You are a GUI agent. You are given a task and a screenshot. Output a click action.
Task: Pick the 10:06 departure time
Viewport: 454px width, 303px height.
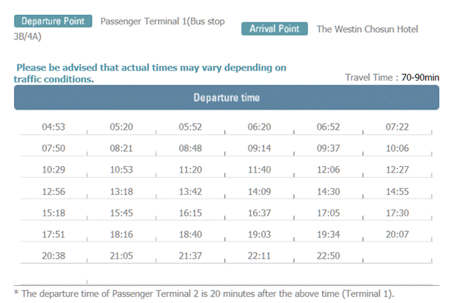tap(398, 148)
